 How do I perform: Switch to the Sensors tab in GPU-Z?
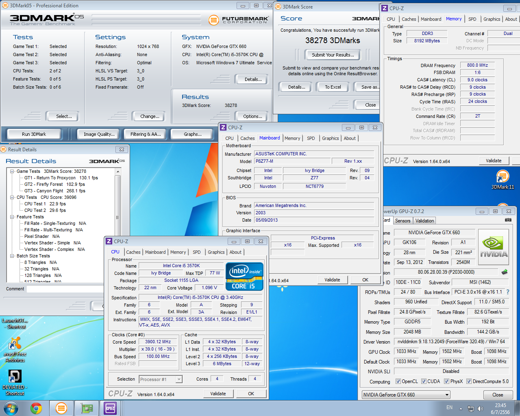403,221
